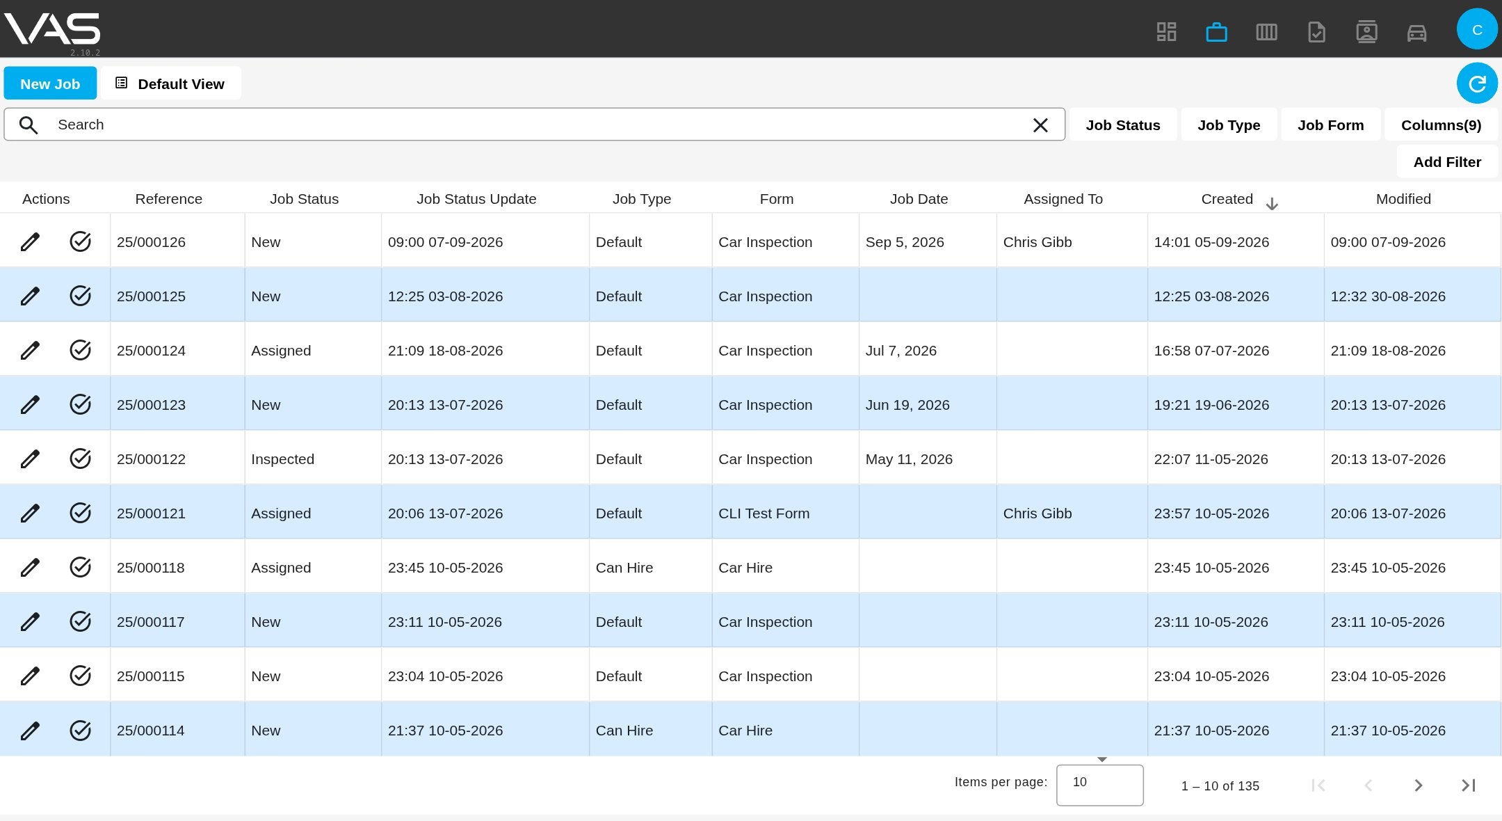1502x821 pixels.
Task: Open the Job Type filter dropdown
Action: (1229, 125)
